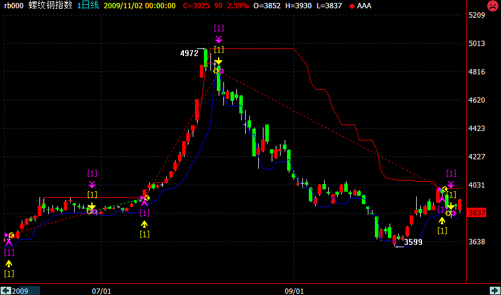Viewport: 501px width, 295px height.
Task: Click the 4972 high price label
Action: [189, 53]
